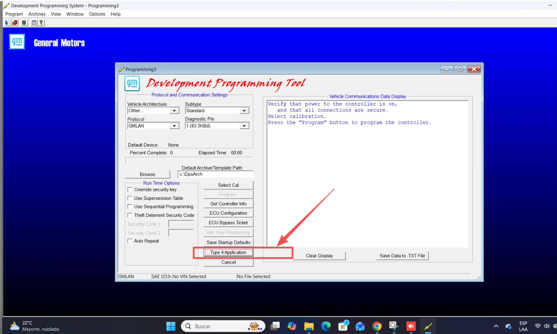Screen dimensions: 557x334
Task: Switch the ESP LAA input language
Action: pos(524,326)
